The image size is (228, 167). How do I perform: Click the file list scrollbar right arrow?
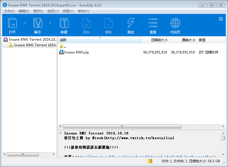coord(223,126)
